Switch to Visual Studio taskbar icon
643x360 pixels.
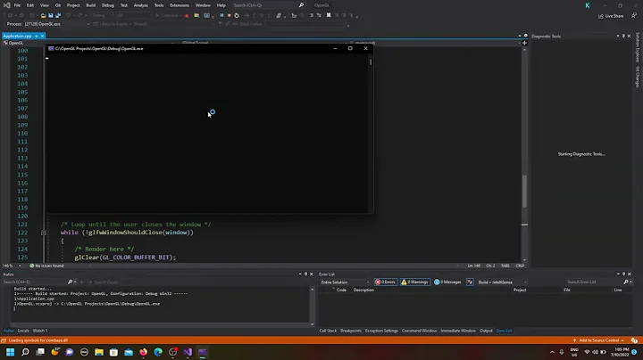(188, 352)
